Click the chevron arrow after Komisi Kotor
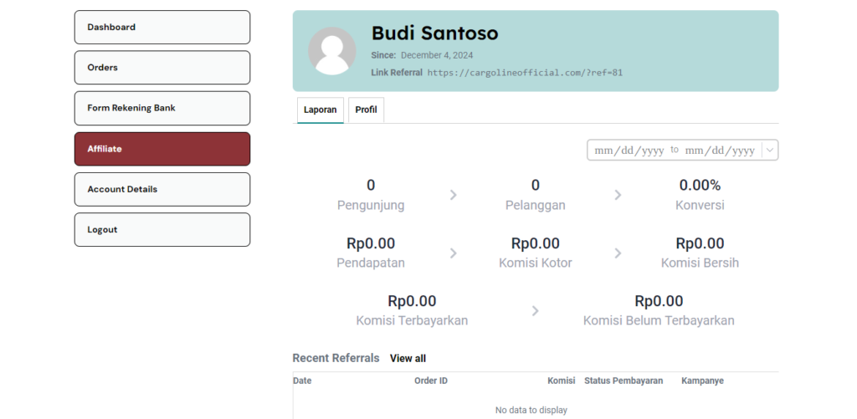Viewport: 857px width, 419px height. tap(618, 253)
